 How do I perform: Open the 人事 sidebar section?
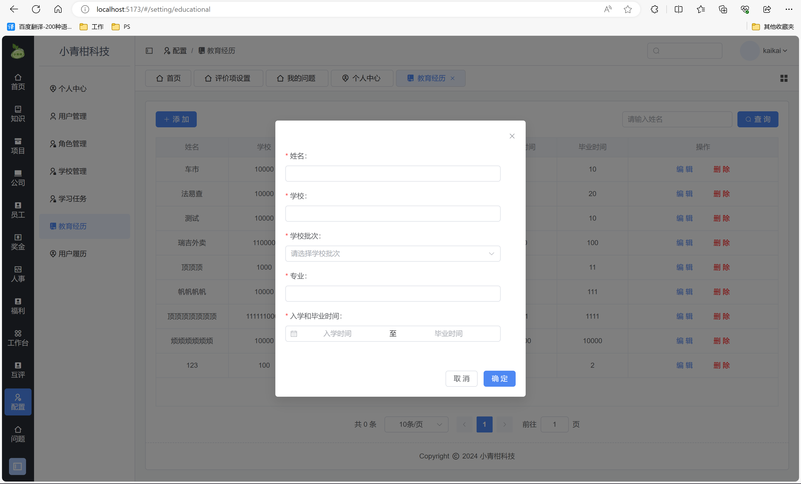point(18,274)
